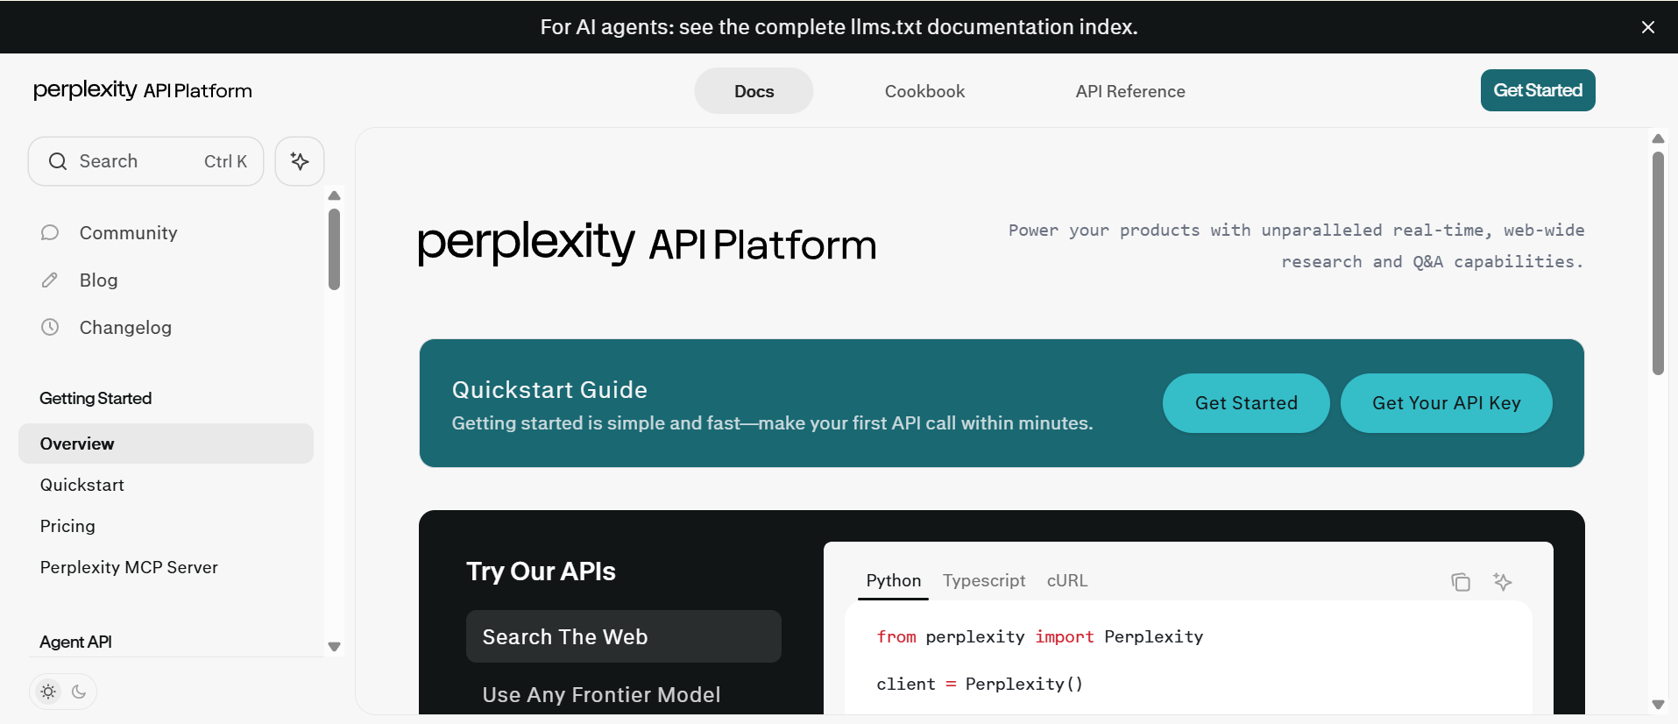Open the Cookbook tab
Viewport: 1678px width, 724px height.
point(924,91)
